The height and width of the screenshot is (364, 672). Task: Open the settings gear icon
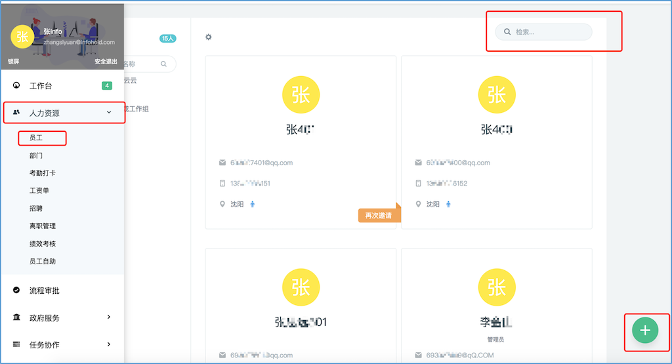[x=208, y=37]
